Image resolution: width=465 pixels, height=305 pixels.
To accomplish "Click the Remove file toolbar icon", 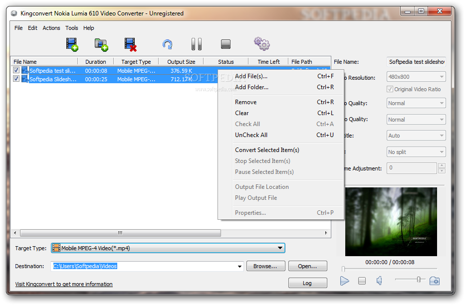I will 131,45.
